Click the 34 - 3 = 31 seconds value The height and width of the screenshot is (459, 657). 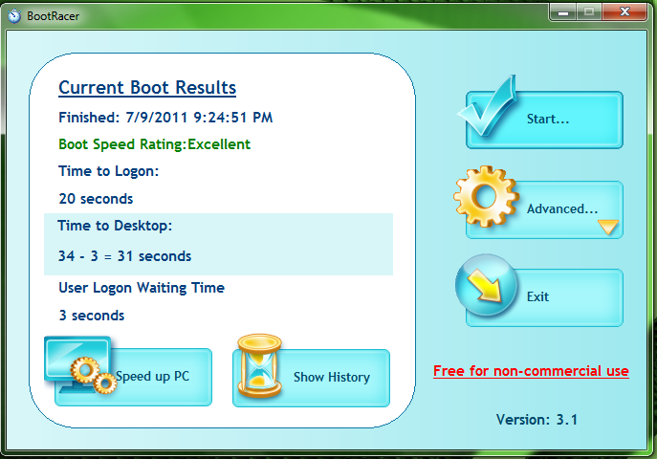[124, 256]
